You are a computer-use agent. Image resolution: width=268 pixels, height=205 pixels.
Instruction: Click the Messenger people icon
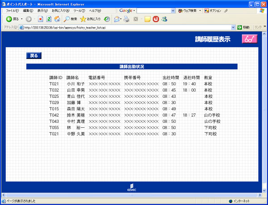click(x=164, y=19)
